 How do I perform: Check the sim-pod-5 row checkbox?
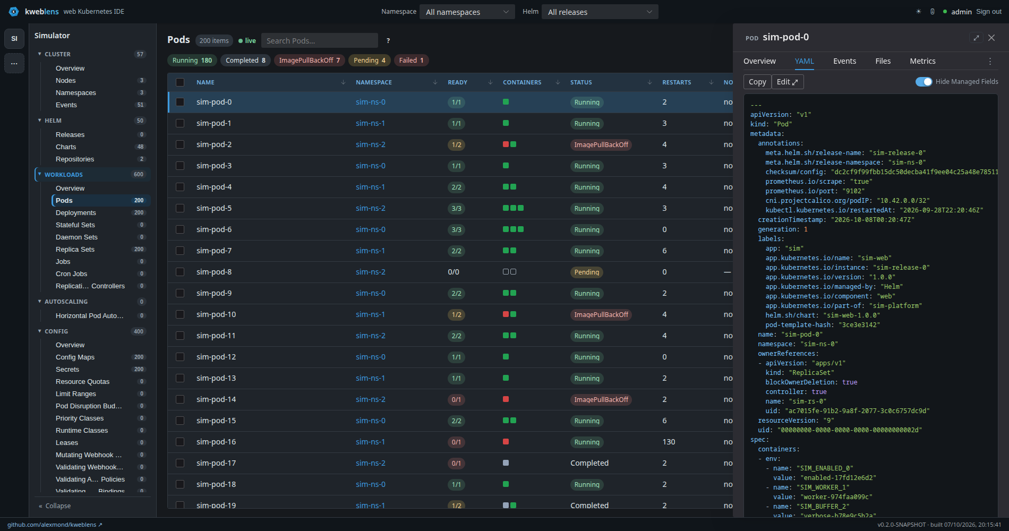pyautogui.click(x=180, y=208)
